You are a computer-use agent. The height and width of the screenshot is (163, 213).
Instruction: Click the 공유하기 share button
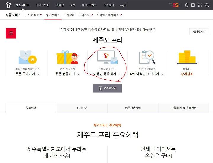pyautogui.click(x=199, y=32)
